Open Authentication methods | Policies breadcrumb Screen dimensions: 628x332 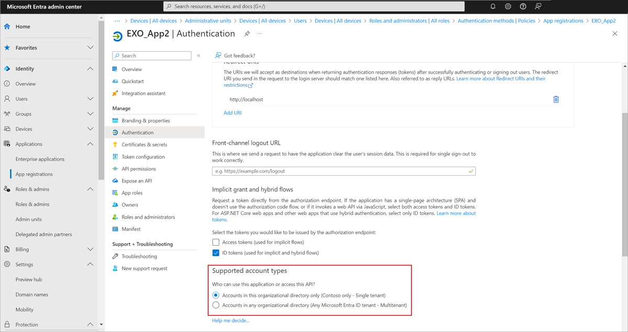(x=496, y=21)
